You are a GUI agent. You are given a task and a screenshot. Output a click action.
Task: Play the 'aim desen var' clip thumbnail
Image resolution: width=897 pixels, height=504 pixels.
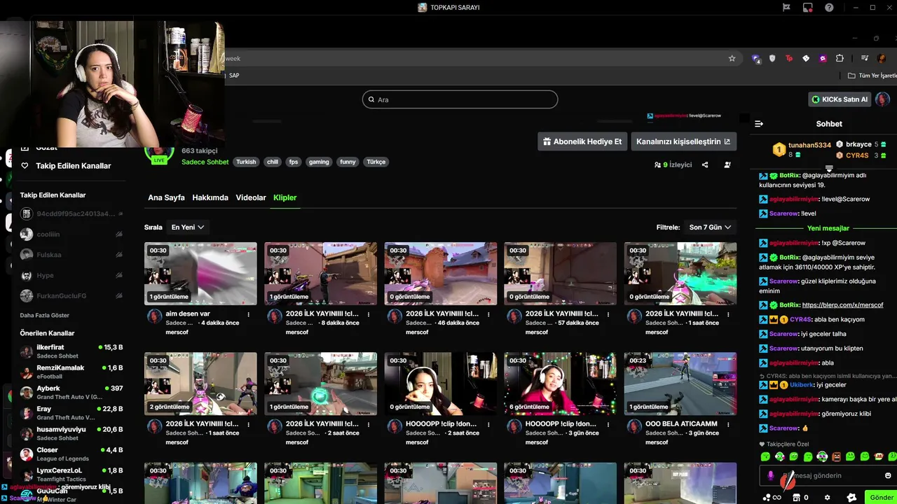tap(200, 274)
